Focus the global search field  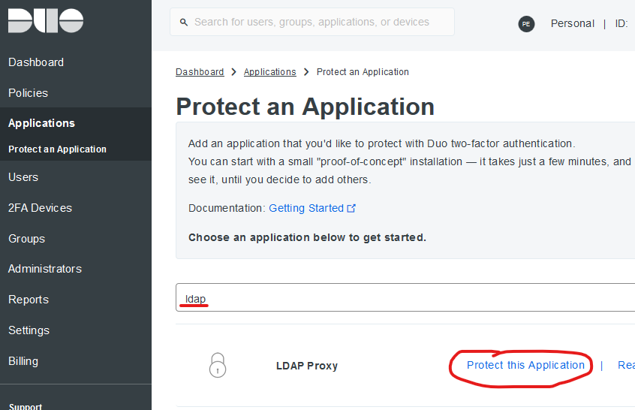311,22
